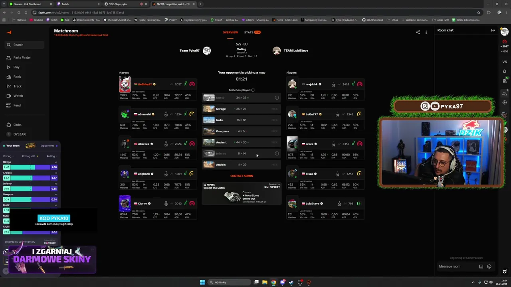Switch to the STATS tab

tap(252, 32)
